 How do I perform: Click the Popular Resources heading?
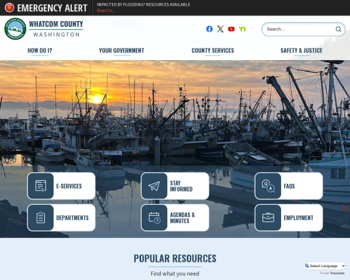point(175,258)
